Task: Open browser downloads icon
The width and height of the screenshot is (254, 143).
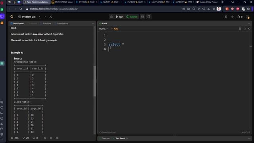Action: (x=209, y=9)
